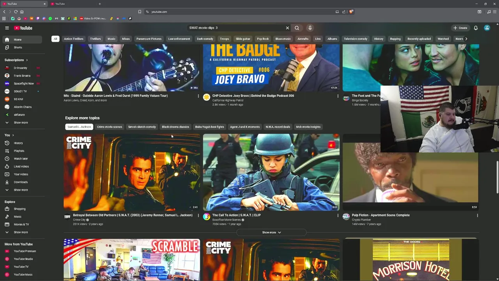Expand topics results with Show more chevron

(271, 233)
